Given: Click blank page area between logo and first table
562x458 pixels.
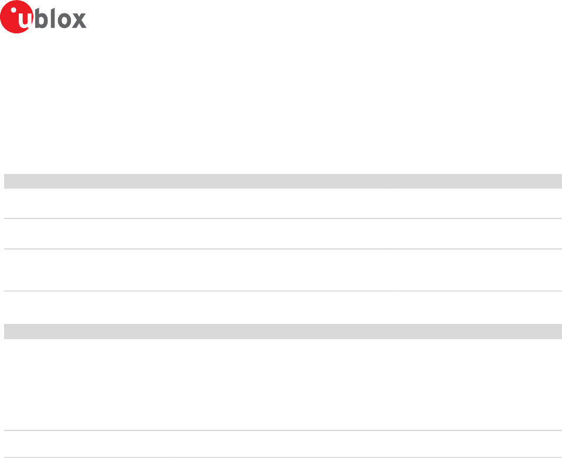Looking at the screenshot, I should (x=281, y=104).
